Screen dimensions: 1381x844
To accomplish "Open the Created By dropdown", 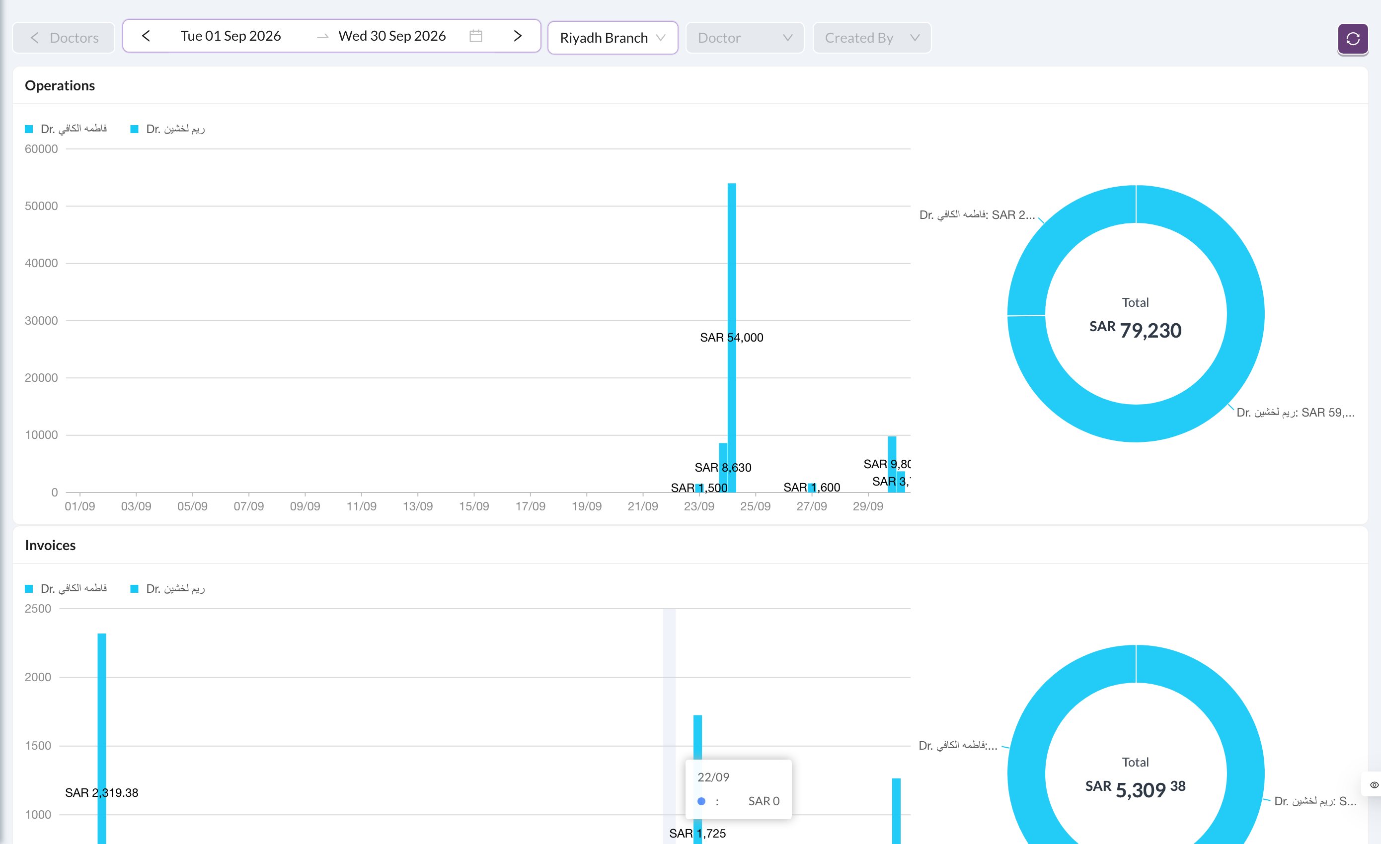I will 871,38.
